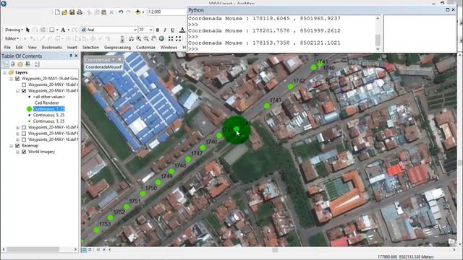463x260 pixels.
Task: Show List By Visibility in the TOC
Action: (x=20, y=64)
